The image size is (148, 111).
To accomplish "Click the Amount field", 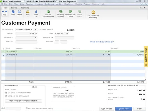I will tap(26, 34).
